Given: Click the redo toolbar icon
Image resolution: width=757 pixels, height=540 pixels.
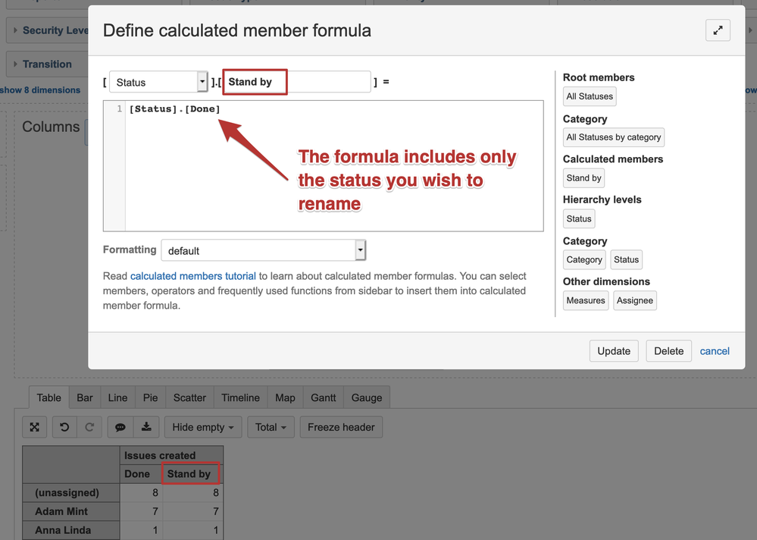Looking at the screenshot, I should pyautogui.click(x=89, y=427).
